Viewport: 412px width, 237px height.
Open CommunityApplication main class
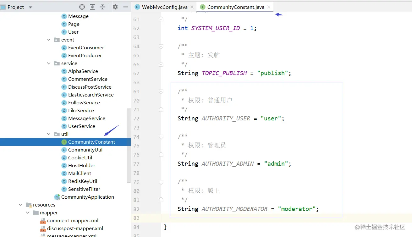coord(88,197)
